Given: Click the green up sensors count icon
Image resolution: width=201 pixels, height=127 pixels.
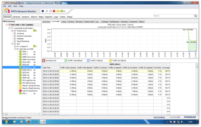Looking at the screenshot, I should pyautogui.click(x=62, y=11).
